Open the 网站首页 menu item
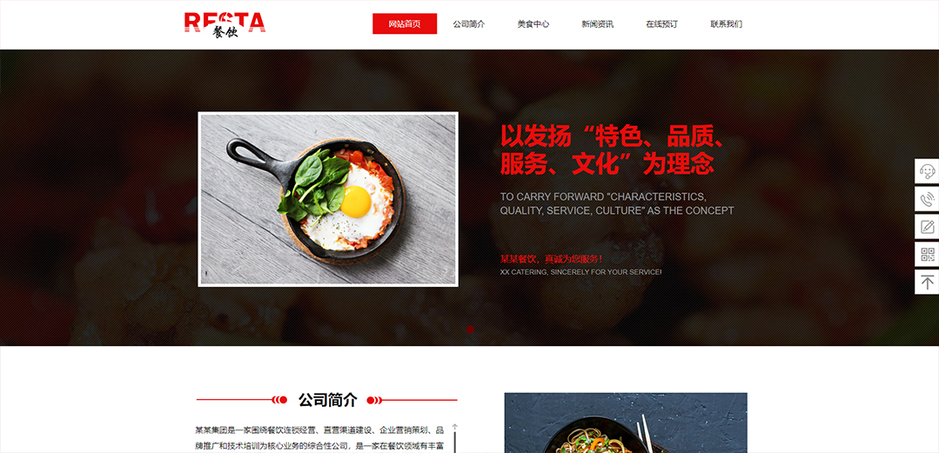This screenshot has height=453, width=939. 405,24
